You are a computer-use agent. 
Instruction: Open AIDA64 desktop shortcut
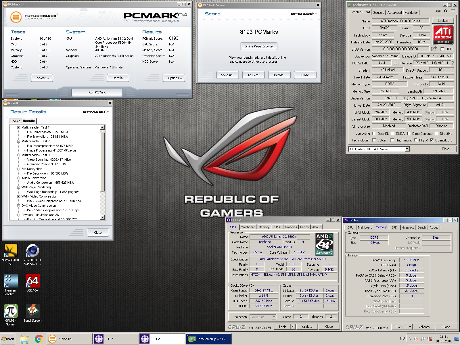coord(32,283)
